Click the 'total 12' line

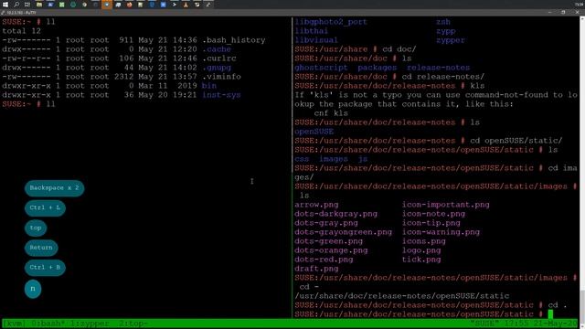pos(22,31)
